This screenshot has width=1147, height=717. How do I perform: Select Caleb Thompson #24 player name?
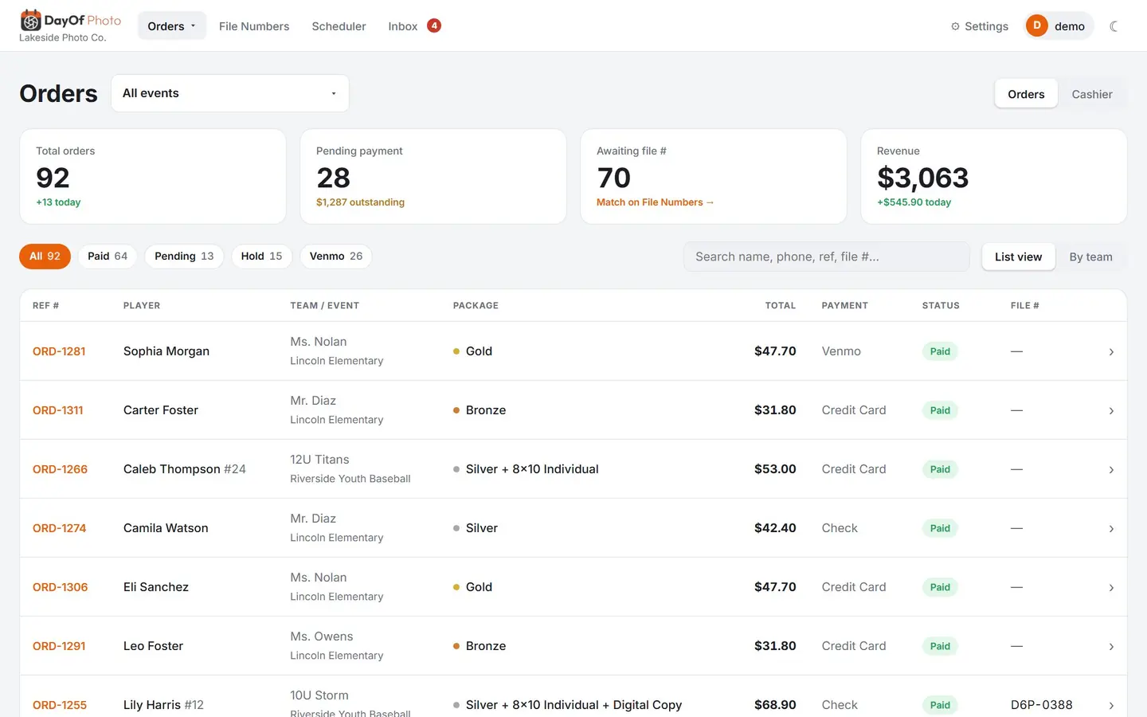coord(185,469)
